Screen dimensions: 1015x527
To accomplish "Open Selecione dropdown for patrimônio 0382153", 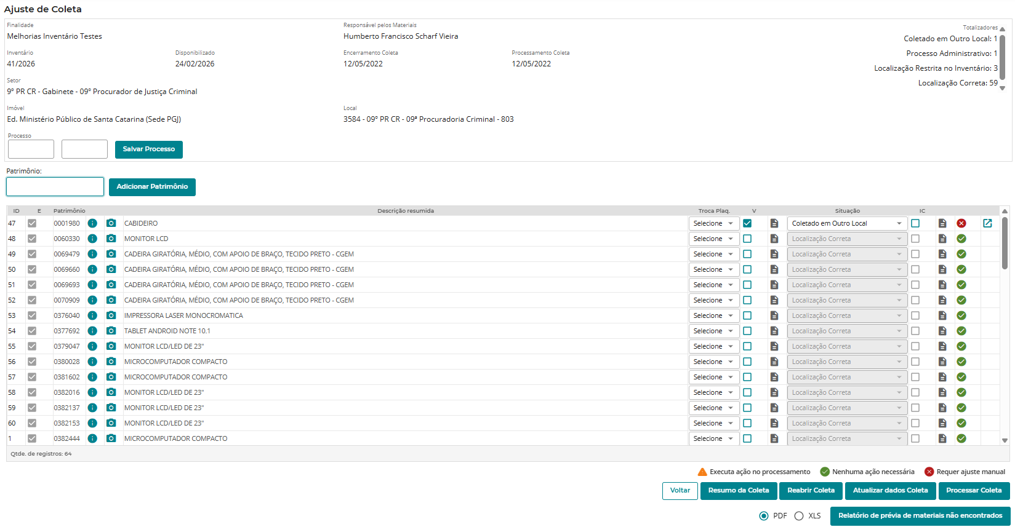I will tap(713, 423).
